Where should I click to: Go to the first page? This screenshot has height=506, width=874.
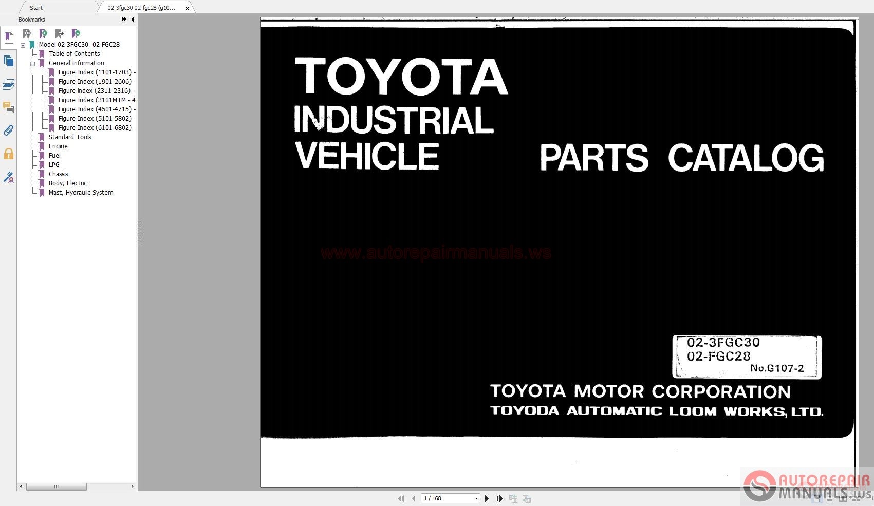[401, 498]
